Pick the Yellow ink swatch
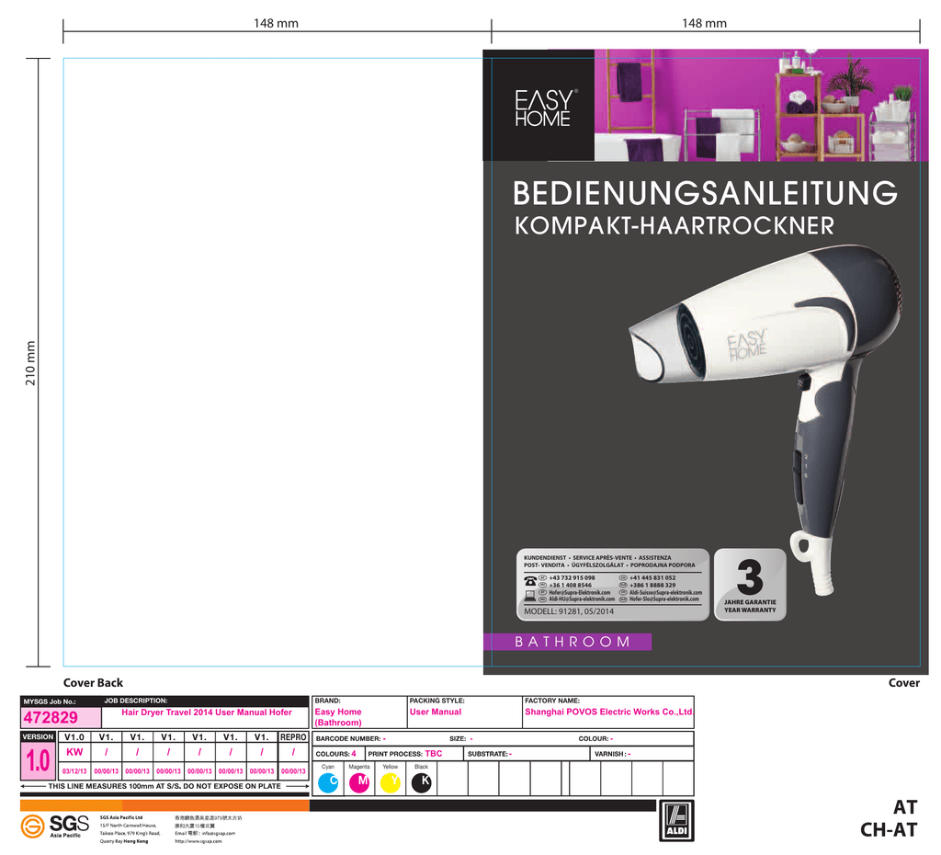 pos(391,783)
